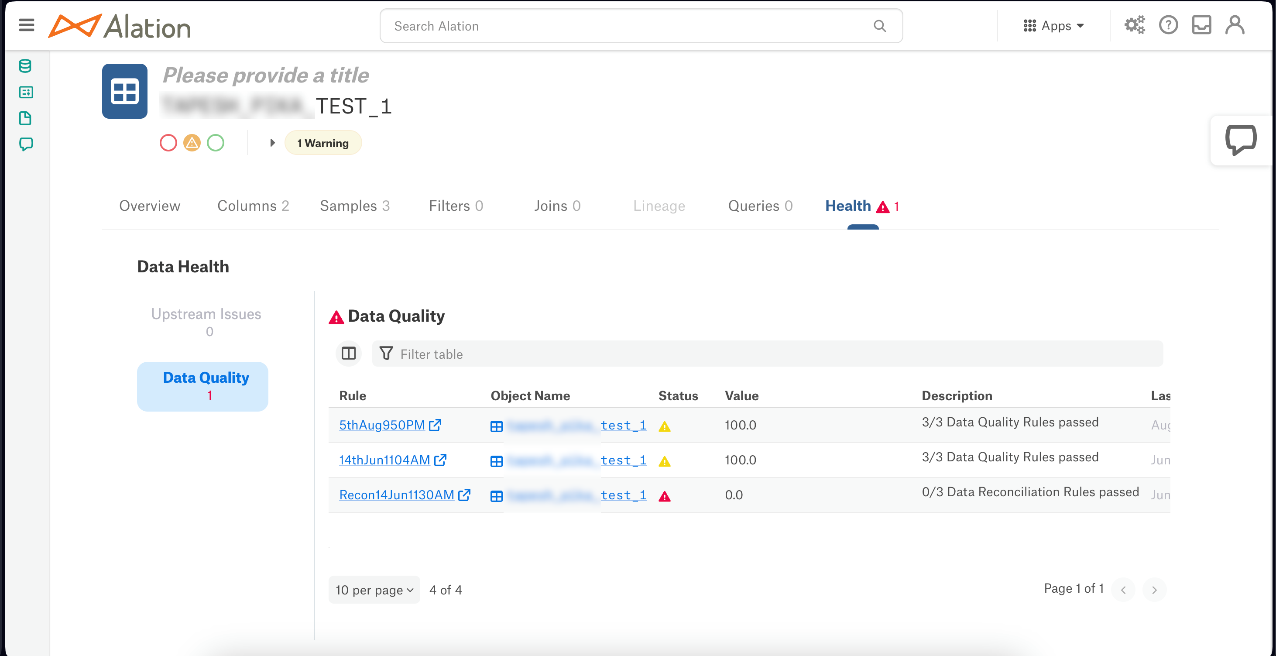This screenshot has width=1276, height=656.
Task: Open test_1 object in 14thJun1104AM row
Action: (623, 460)
